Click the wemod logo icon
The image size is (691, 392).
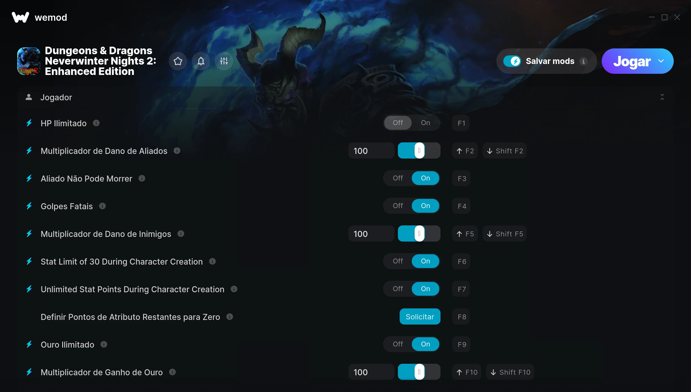20,17
